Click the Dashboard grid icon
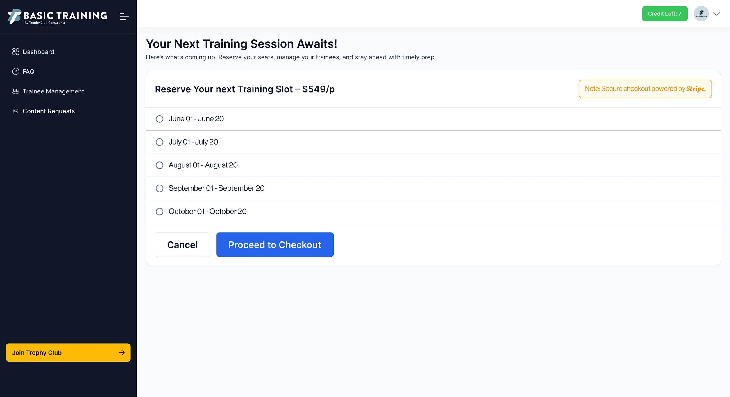Viewport: 730px width, 397px height. 16,52
